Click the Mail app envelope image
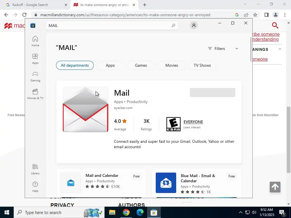 click(x=85, y=110)
